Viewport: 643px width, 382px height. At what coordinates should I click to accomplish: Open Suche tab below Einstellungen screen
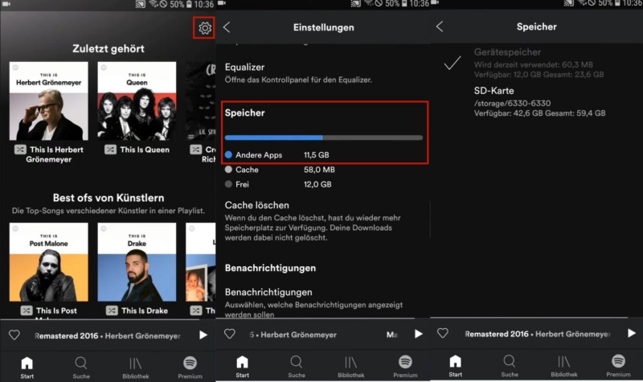tap(296, 367)
